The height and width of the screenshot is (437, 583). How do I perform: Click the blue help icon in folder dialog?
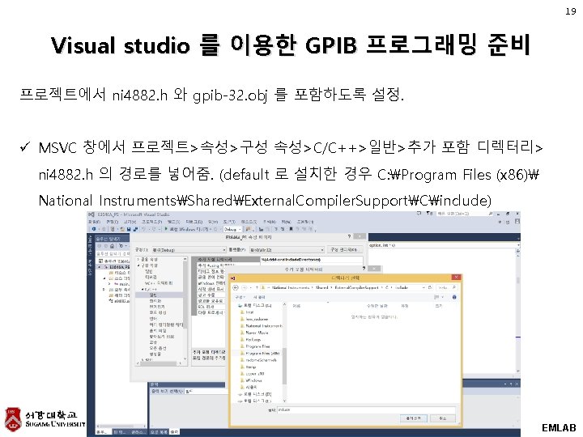[x=454, y=297]
